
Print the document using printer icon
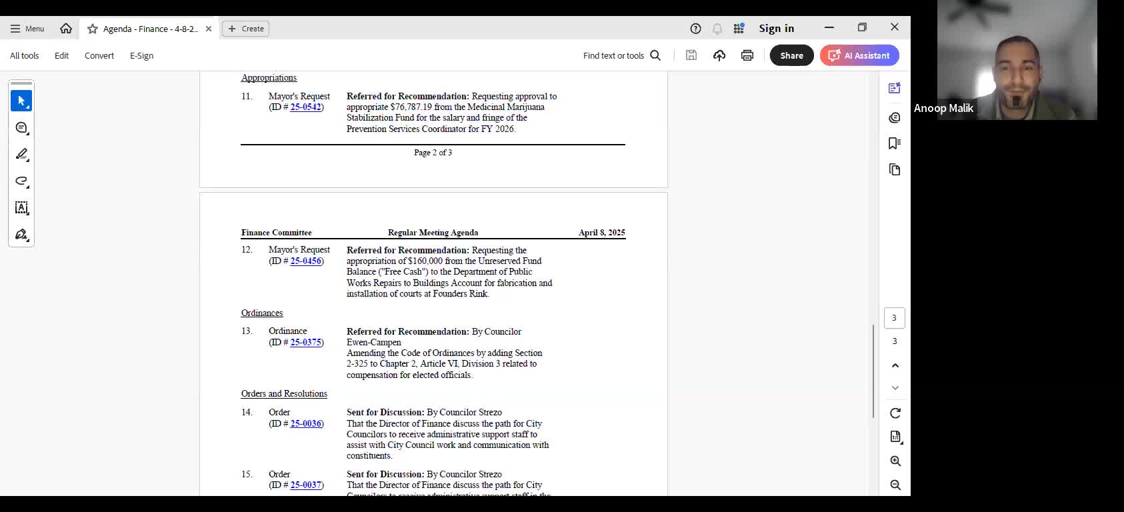[747, 55]
